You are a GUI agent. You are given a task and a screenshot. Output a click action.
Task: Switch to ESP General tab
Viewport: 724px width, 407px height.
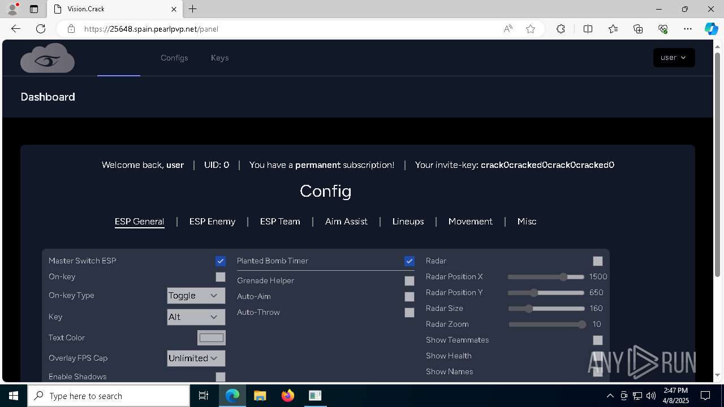point(139,222)
